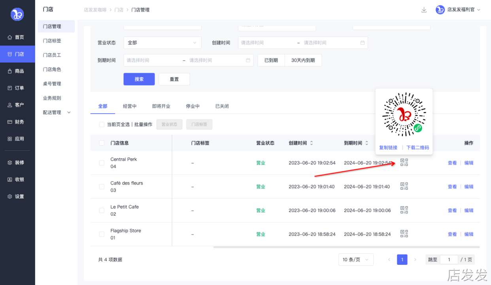Click 编辑 for Flagship Store
Image resolution: width=491 pixels, height=285 pixels.
tap(469, 234)
